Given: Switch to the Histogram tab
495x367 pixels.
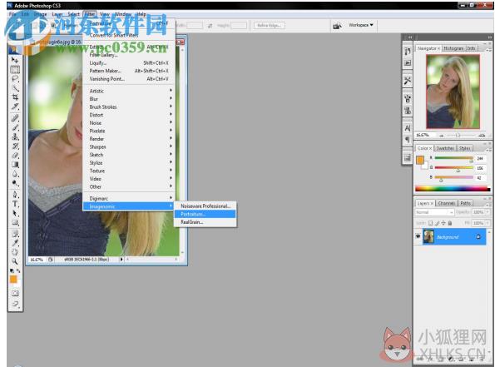Looking at the screenshot, I should pyautogui.click(x=453, y=48).
